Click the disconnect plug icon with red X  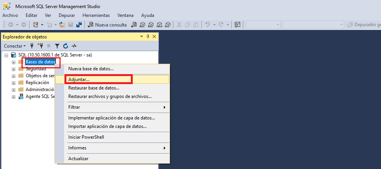point(40,46)
